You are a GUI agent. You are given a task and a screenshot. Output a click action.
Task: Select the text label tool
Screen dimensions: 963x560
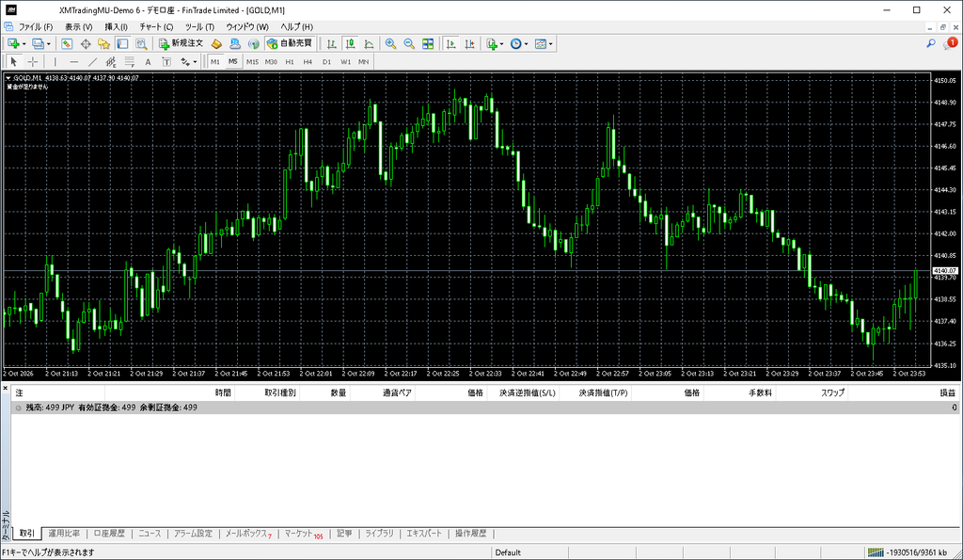click(166, 61)
